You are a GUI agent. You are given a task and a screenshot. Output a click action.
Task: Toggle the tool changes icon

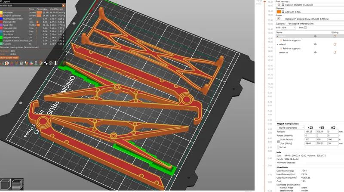pos(26,63)
